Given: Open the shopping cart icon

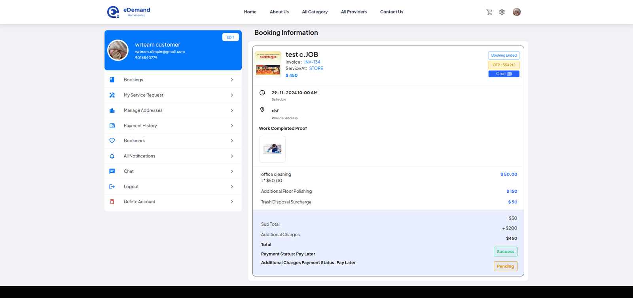Looking at the screenshot, I should tap(489, 12).
